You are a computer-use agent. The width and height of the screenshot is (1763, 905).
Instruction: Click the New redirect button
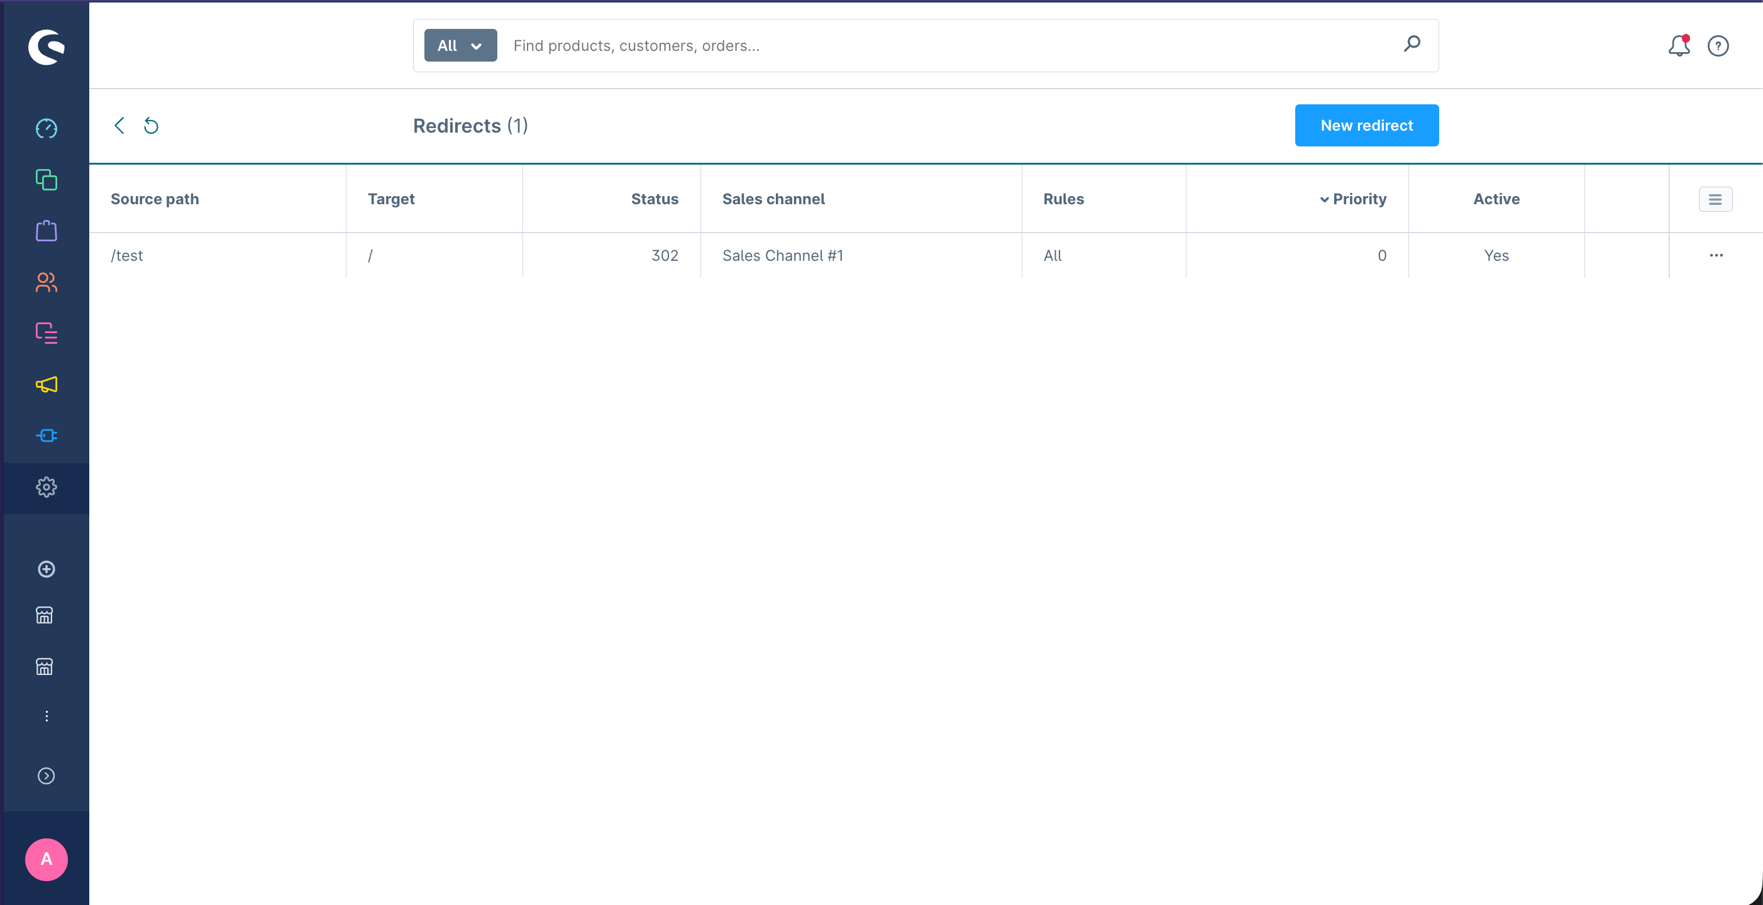1366,125
